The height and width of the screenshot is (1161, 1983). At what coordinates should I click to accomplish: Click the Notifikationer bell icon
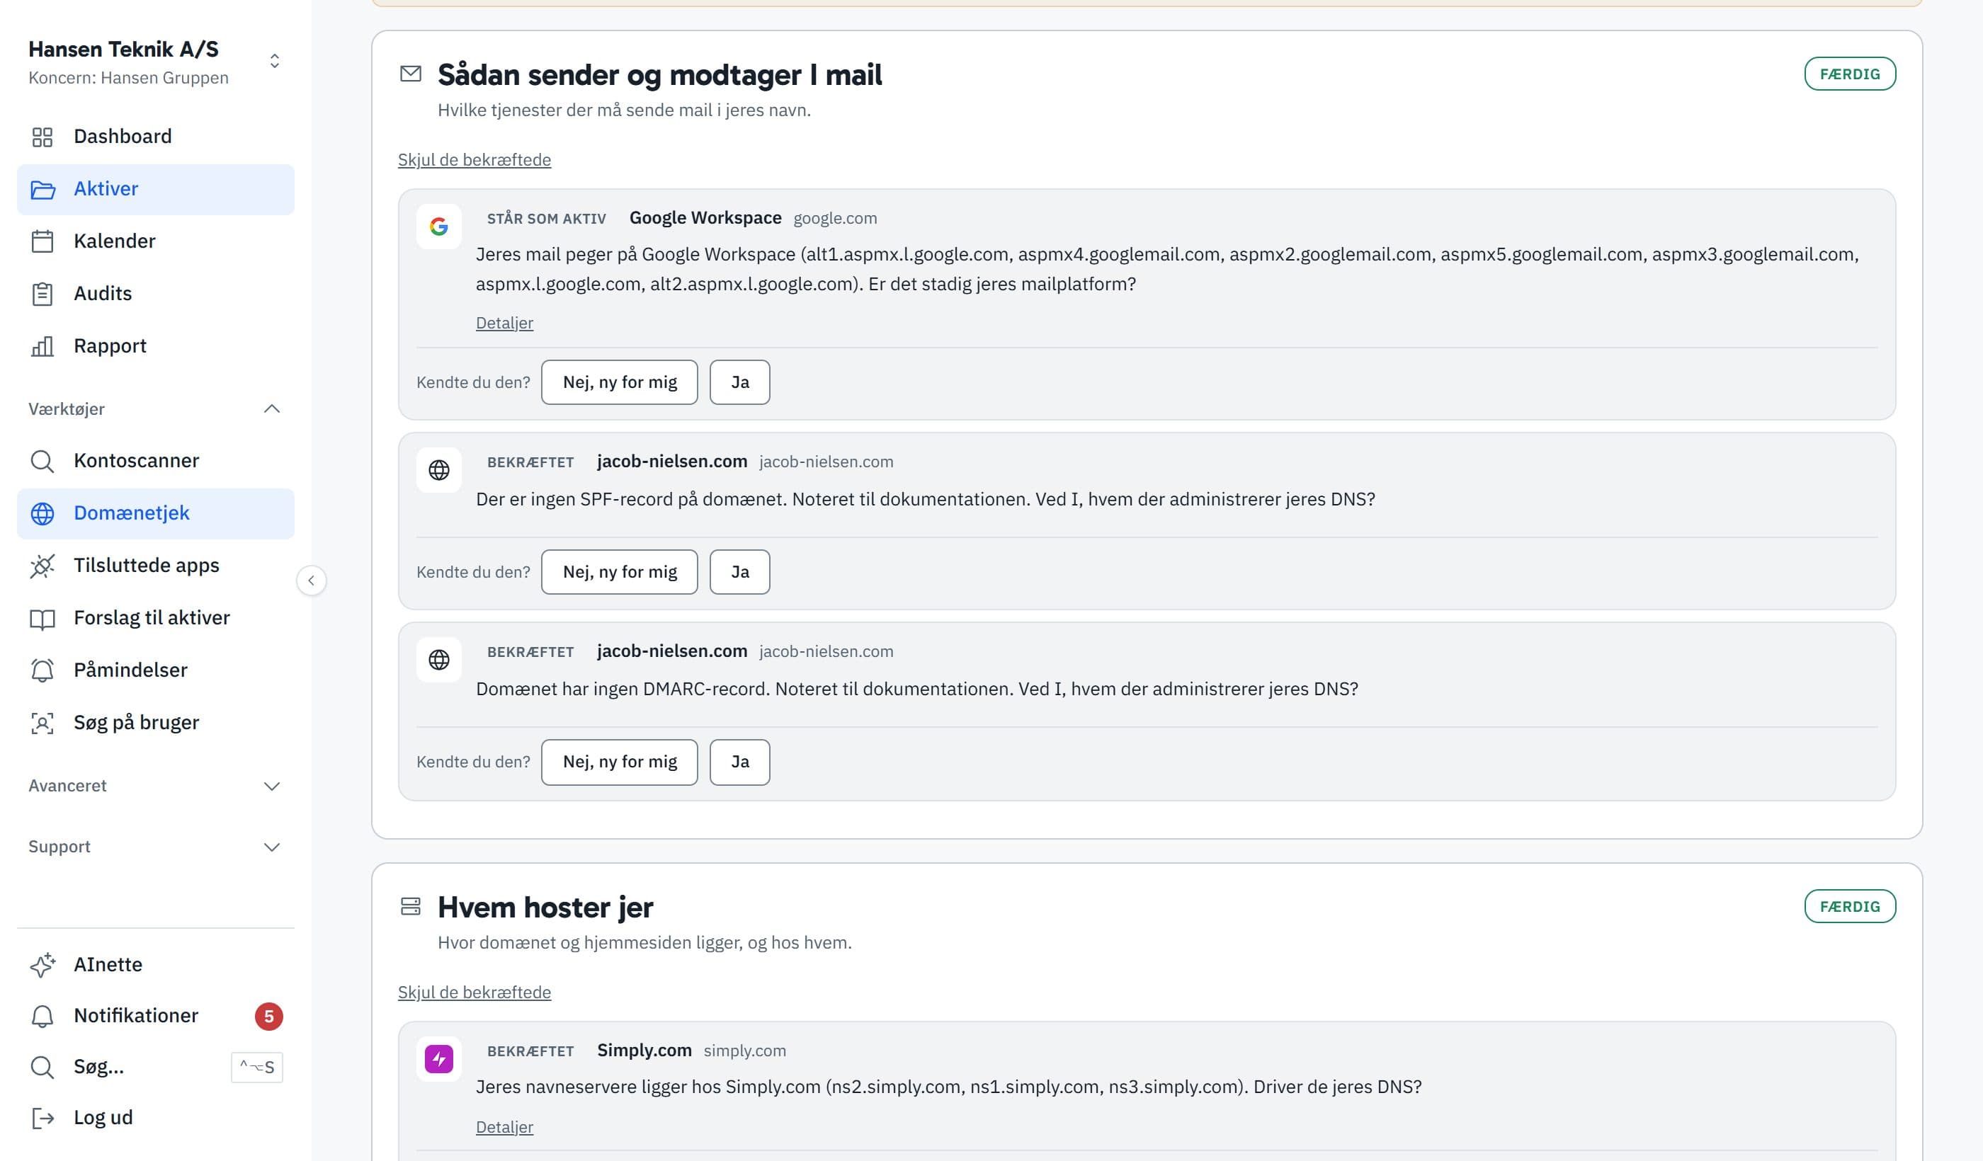point(42,1017)
